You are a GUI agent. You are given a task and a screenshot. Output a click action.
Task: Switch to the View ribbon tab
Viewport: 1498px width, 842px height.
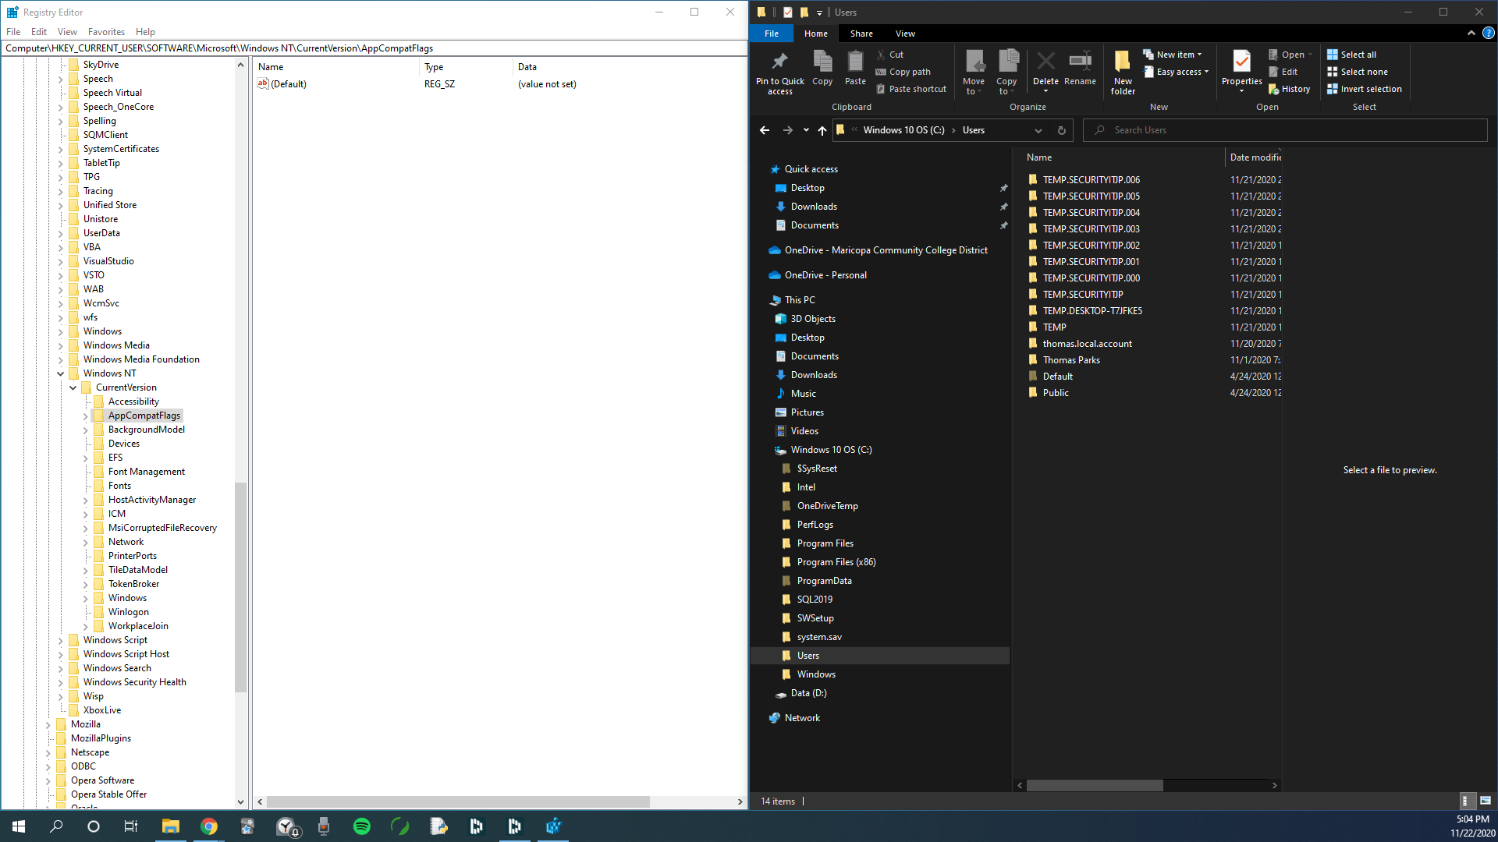[905, 34]
